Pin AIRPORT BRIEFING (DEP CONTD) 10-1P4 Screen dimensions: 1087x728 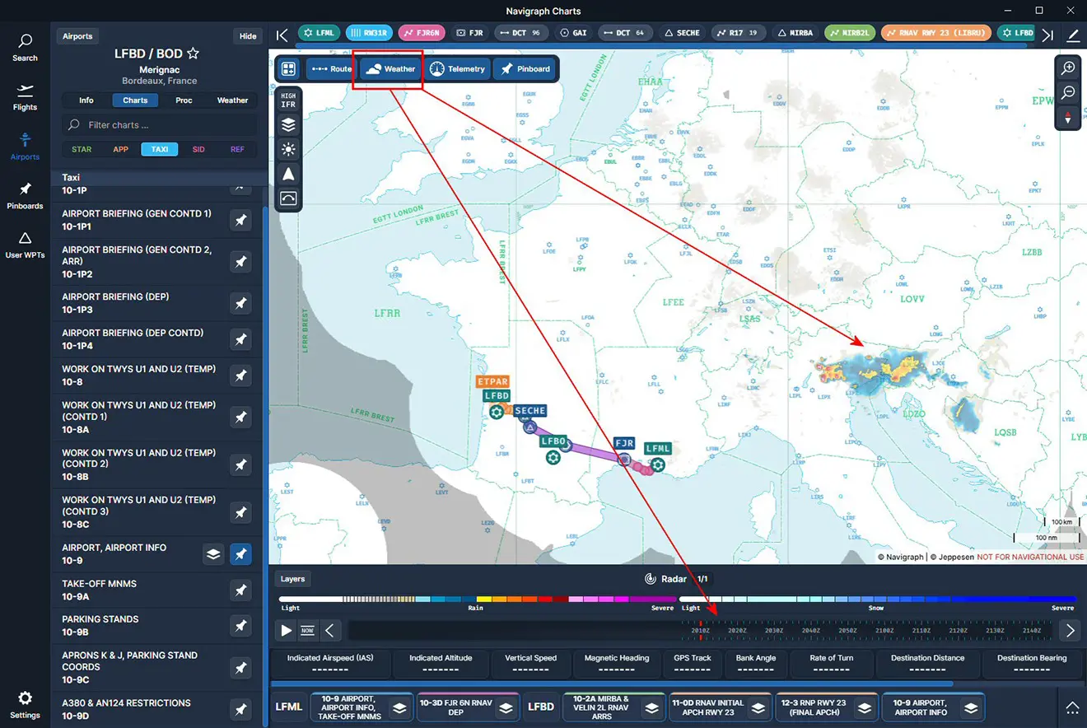point(240,339)
